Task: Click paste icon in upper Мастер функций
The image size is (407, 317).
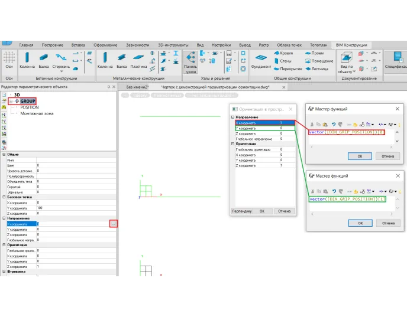Action: click(325, 125)
